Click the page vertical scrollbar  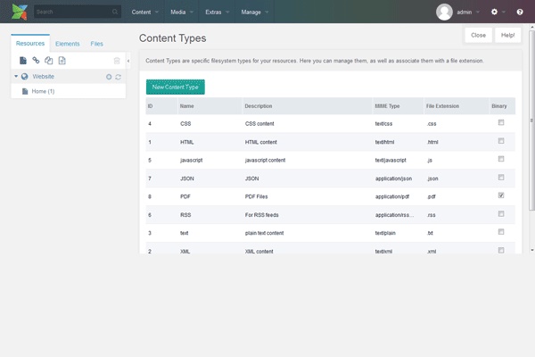click(531, 120)
